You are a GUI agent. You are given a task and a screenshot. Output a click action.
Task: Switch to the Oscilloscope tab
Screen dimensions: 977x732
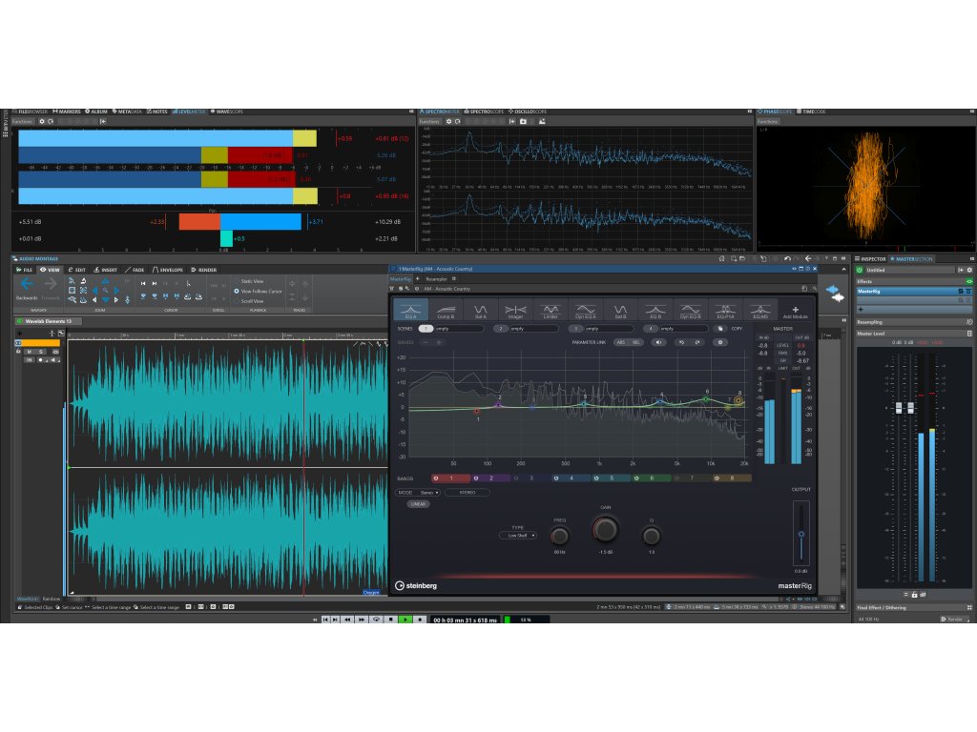click(528, 112)
